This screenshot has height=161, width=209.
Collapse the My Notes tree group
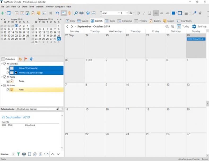pyautogui.click(x=2, y=86)
